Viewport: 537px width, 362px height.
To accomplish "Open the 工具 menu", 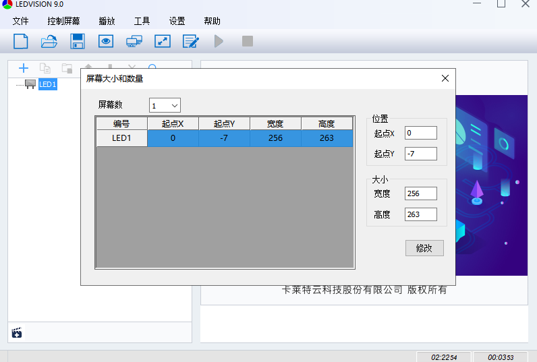I will tap(142, 21).
